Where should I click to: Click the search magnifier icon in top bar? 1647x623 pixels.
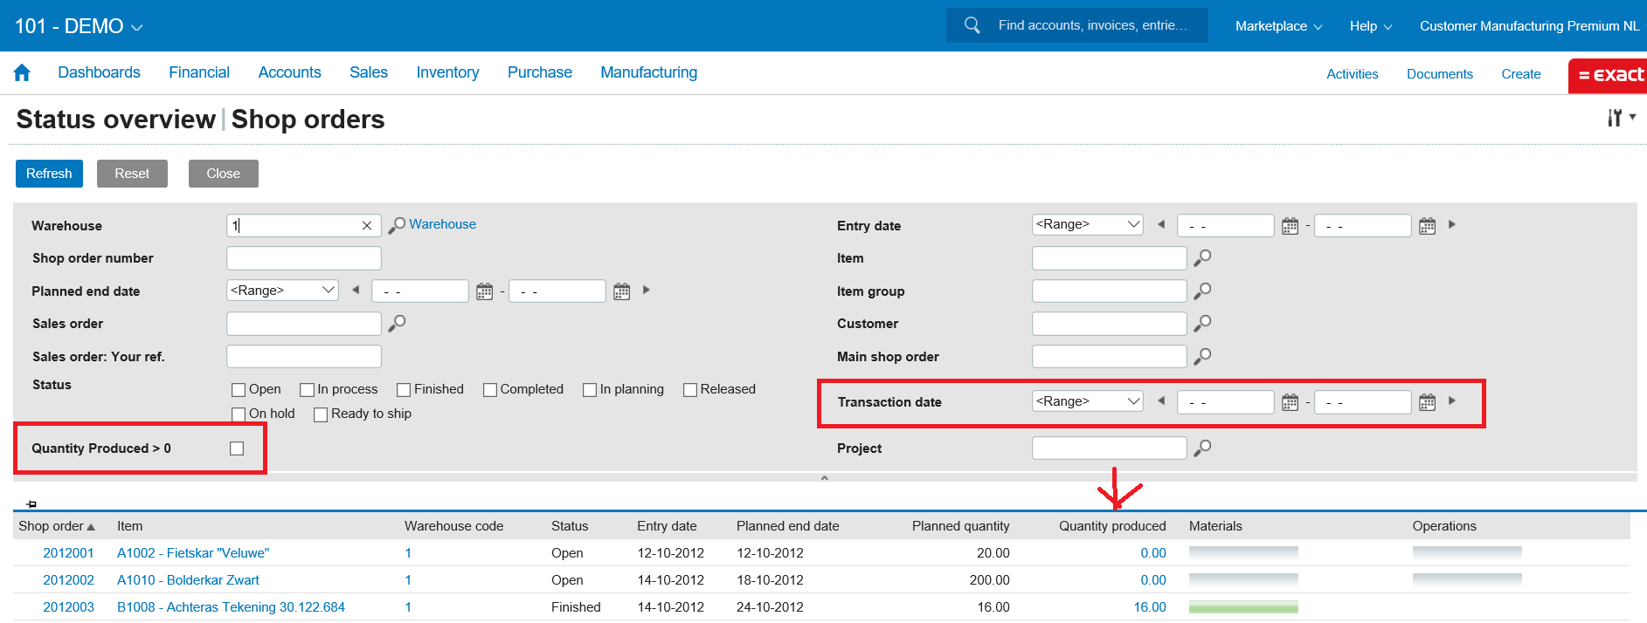coord(972,25)
